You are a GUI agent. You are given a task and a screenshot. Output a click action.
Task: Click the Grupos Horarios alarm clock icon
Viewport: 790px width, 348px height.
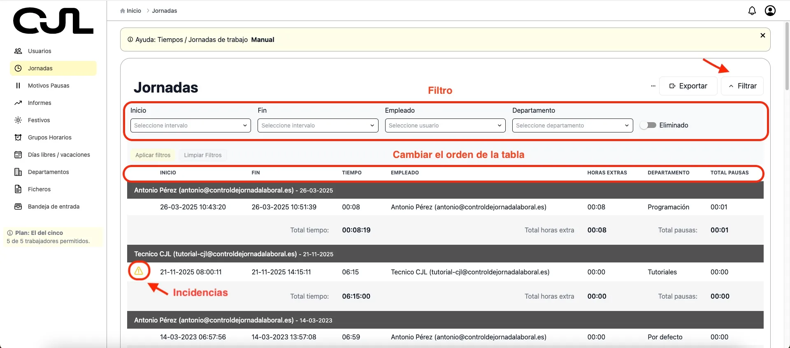pos(18,137)
